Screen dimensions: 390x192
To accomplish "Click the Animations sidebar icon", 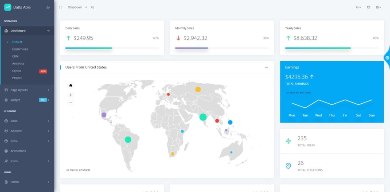I will click(x=6, y=151).
